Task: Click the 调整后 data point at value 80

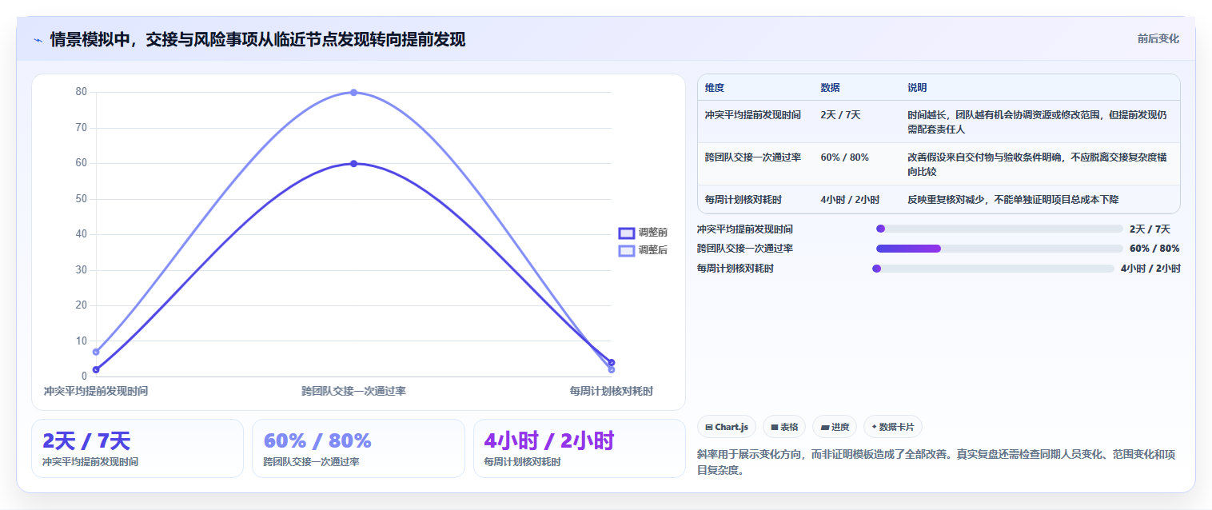Action: click(x=353, y=93)
